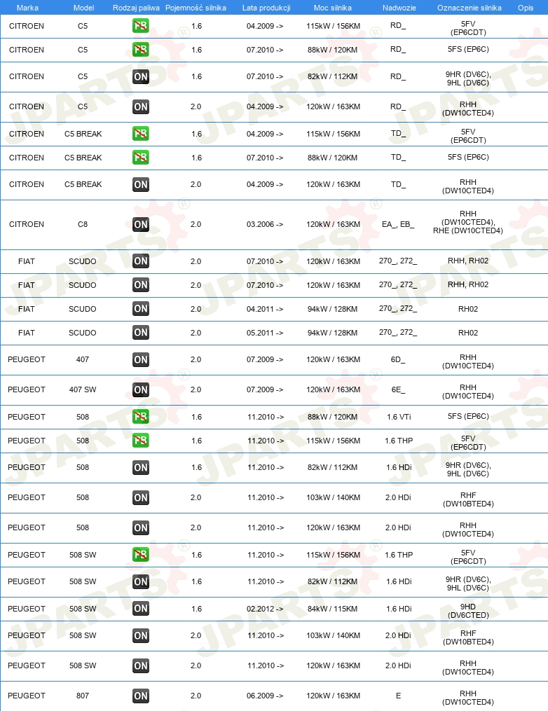The image size is (548, 711).
Task: Click the Lata produkcji column header
Action: (x=266, y=8)
